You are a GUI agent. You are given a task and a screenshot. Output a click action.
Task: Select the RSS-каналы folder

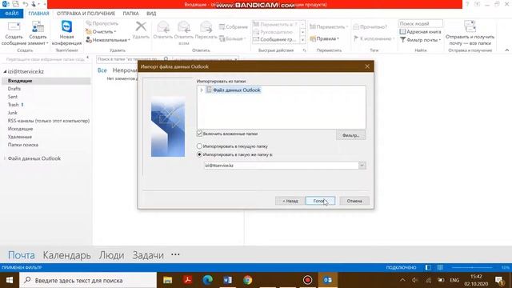tap(48, 121)
